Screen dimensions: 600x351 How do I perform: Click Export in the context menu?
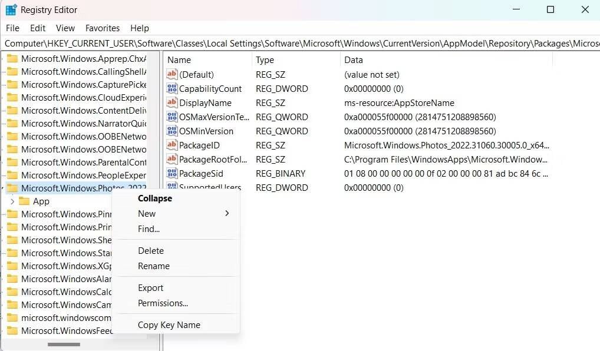pyautogui.click(x=150, y=287)
